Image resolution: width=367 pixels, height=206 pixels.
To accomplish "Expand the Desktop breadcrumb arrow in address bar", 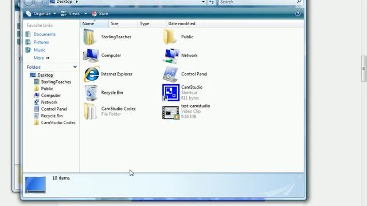I will (77, 2).
